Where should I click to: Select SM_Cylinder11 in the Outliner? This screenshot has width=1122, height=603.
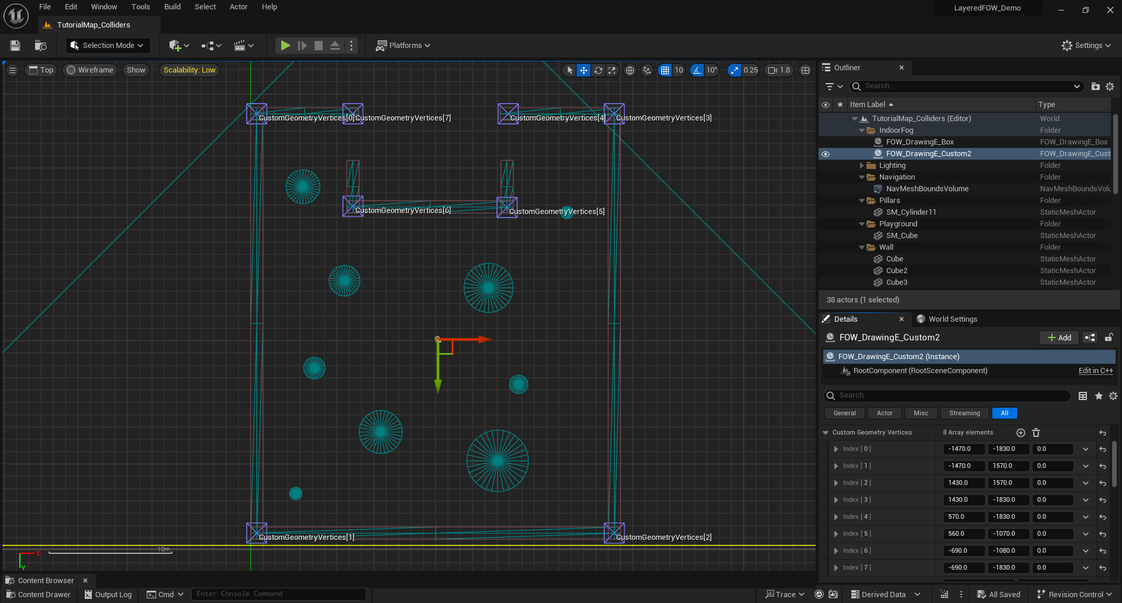pyautogui.click(x=911, y=212)
